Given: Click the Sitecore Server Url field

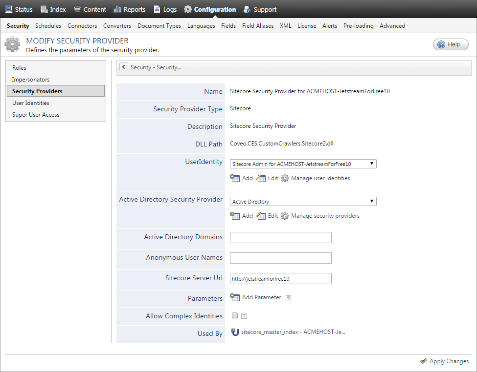Looking at the screenshot, I should click(280, 278).
